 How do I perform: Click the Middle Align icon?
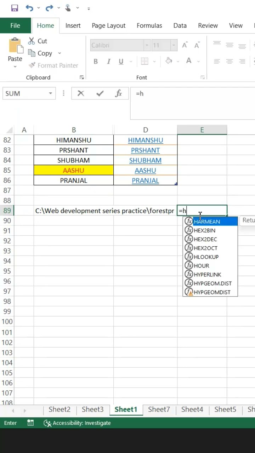coord(229,45)
